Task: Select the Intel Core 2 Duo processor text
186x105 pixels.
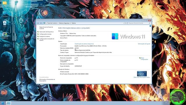Action: 90,46
